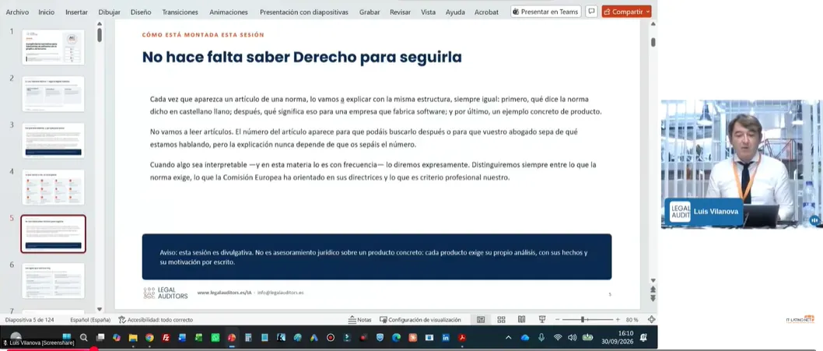Open LinkedIn from taskbar
The width and height of the screenshot is (823, 351).
(x=446, y=337)
